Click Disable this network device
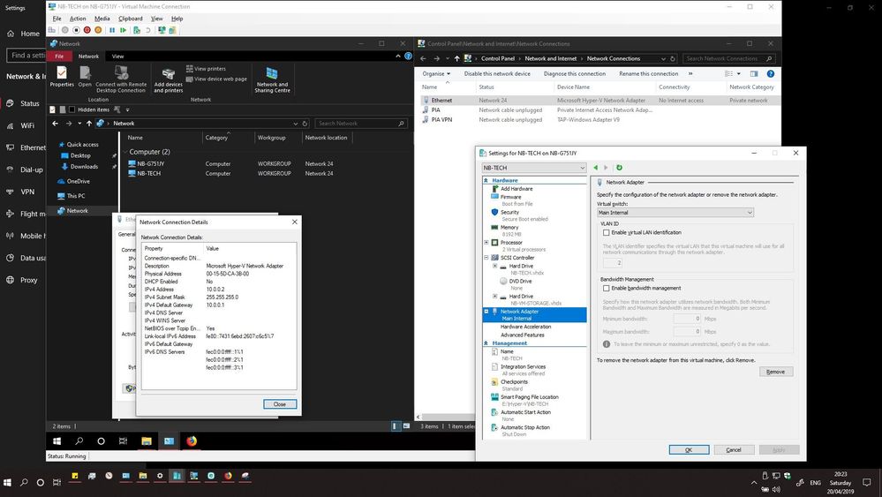 pyautogui.click(x=497, y=73)
